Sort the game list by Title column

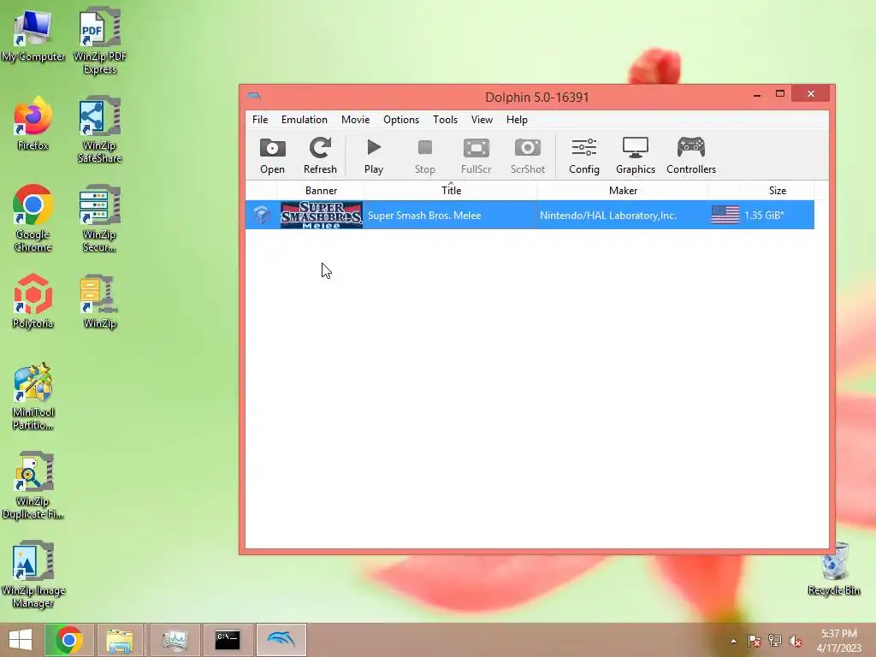451,191
